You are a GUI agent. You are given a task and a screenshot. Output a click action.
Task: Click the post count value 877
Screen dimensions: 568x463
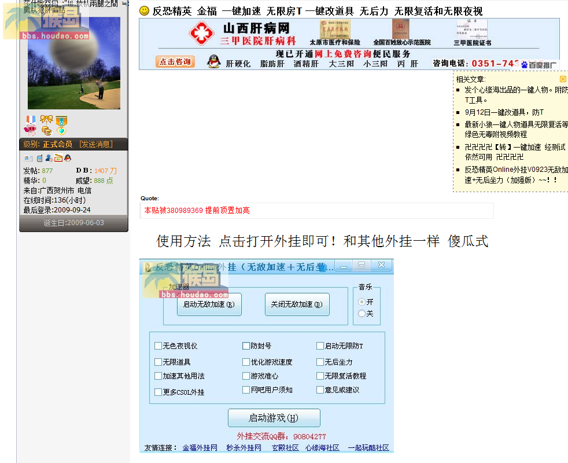pos(47,171)
